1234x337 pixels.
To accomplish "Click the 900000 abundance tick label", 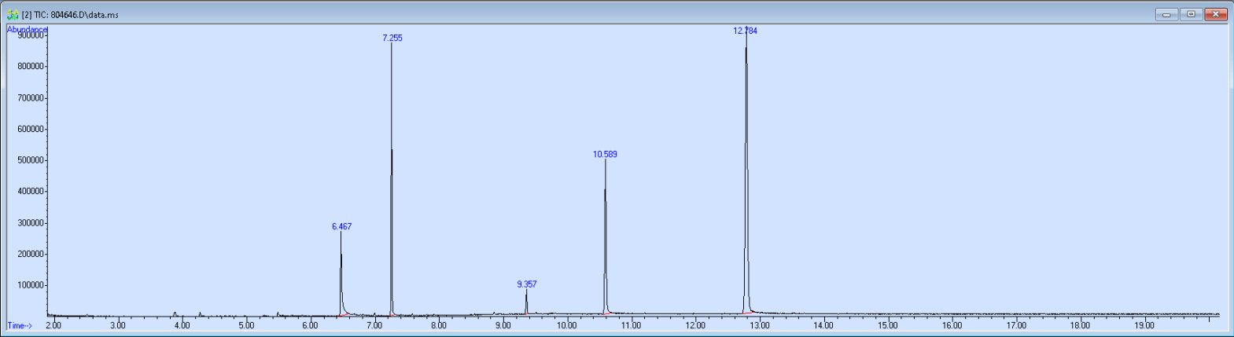I will click(30, 35).
